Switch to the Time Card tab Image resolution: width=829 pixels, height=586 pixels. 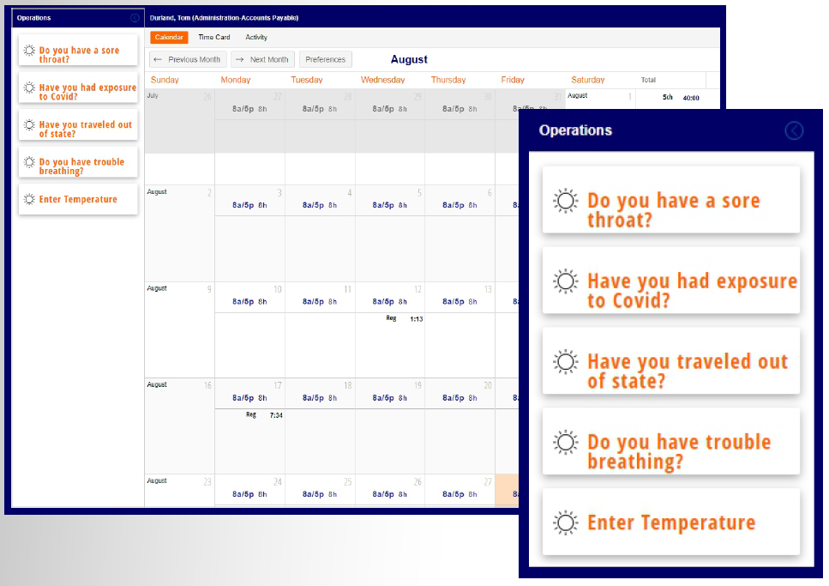pos(214,37)
